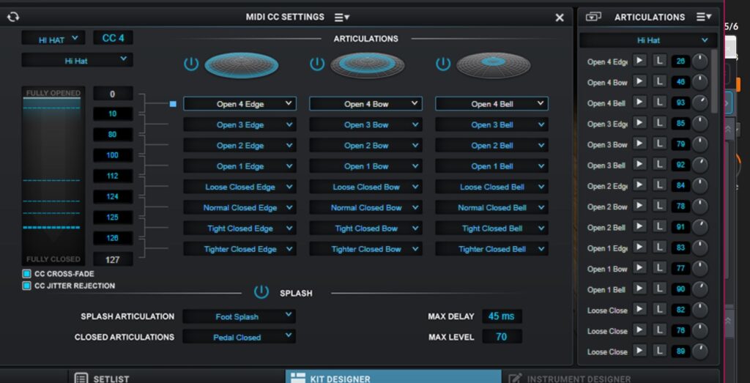Switch to the Kit Designer tab

click(x=393, y=378)
